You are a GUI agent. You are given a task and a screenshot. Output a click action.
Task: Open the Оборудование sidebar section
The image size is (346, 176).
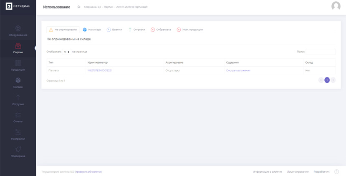[x=18, y=31]
